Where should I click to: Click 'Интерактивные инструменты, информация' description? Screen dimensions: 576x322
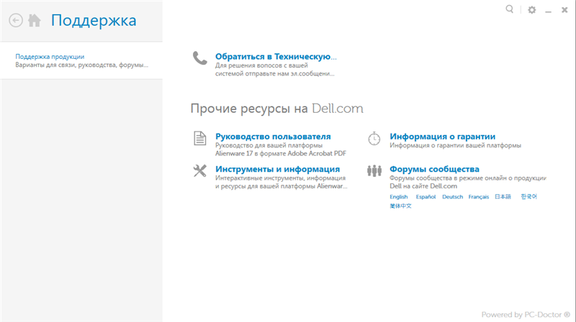(x=280, y=178)
